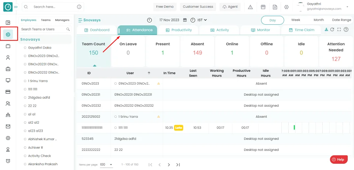Click the download icon beside Time Claim
Image resolution: width=354 pixels, height=170 pixels.
[x=326, y=30]
